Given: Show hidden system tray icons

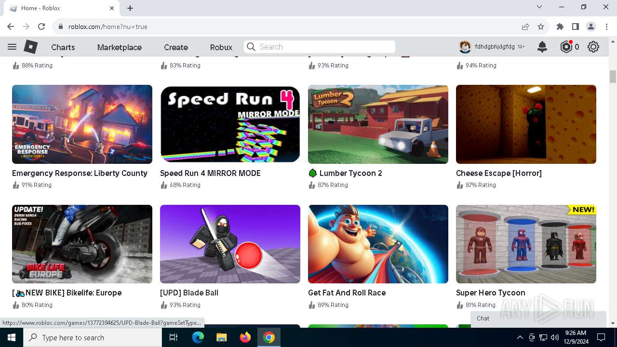Looking at the screenshot, I should click(x=520, y=337).
